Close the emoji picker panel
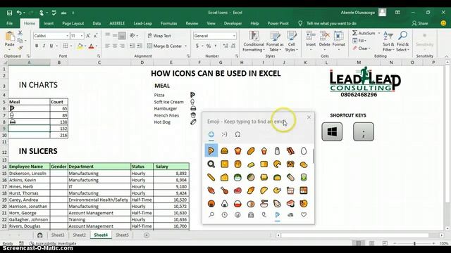The image size is (451, 253). click(309, 117)
